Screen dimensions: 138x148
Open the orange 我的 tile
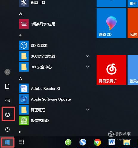133,23
